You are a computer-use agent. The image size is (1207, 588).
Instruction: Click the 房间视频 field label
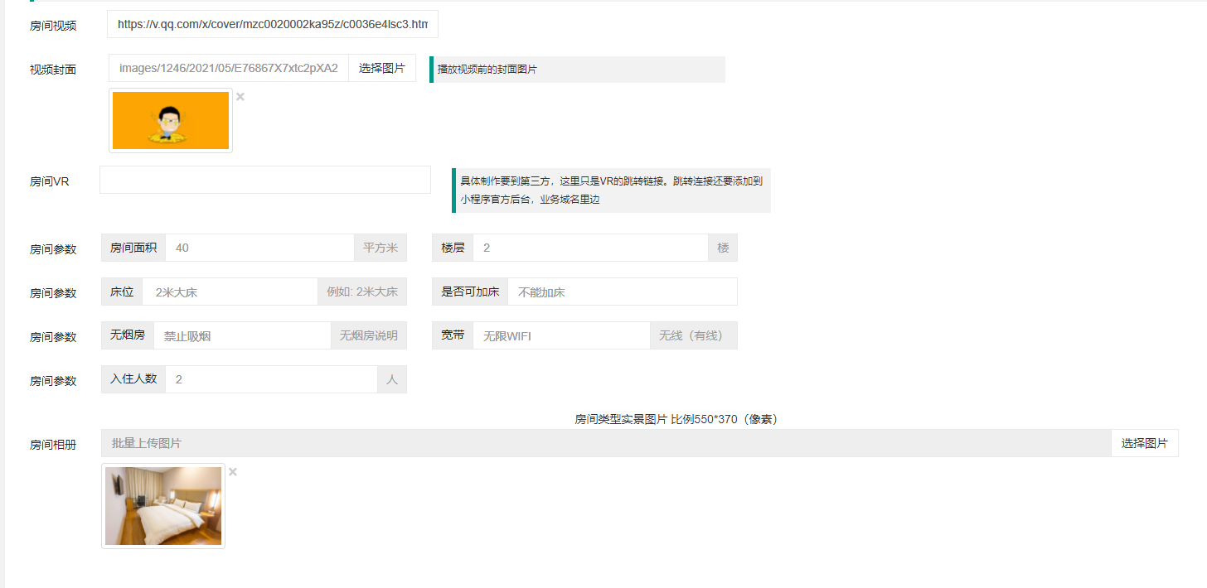click(x=53, y=26)
